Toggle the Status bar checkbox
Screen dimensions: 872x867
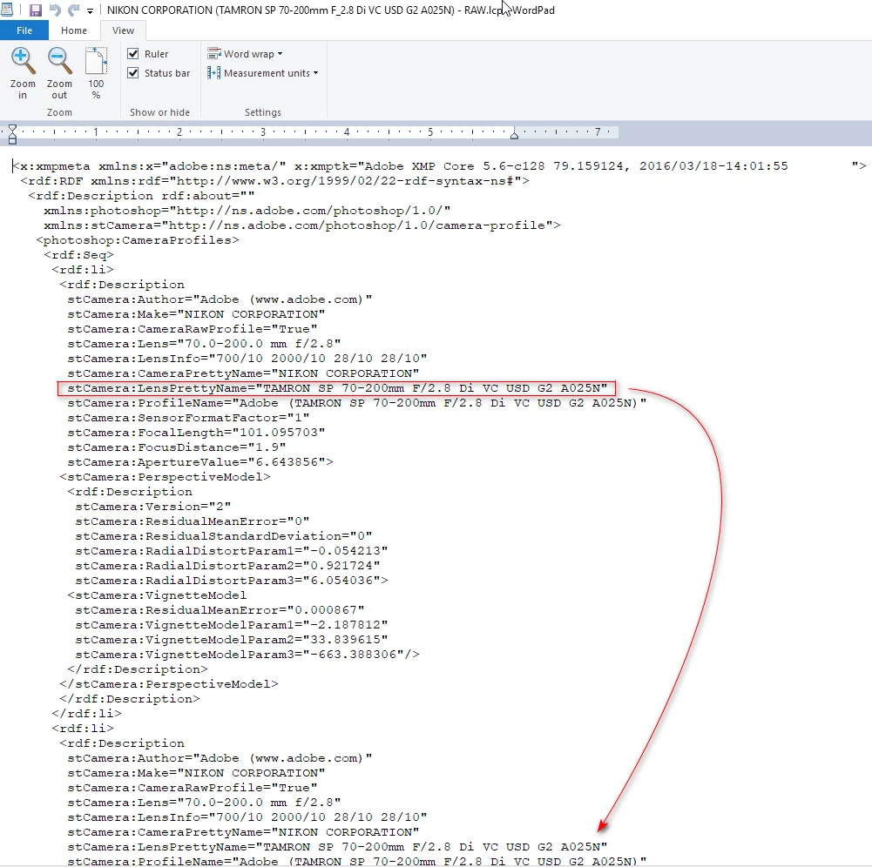(133, 73)
